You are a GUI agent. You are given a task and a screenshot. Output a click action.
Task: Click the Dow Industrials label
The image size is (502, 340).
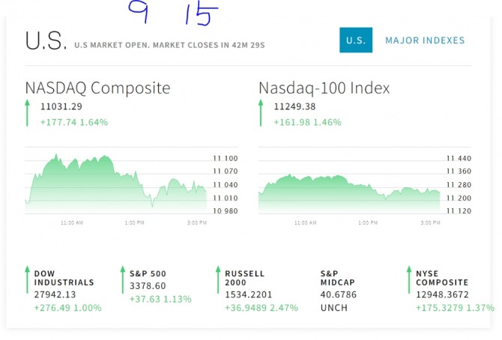point(64,278)
